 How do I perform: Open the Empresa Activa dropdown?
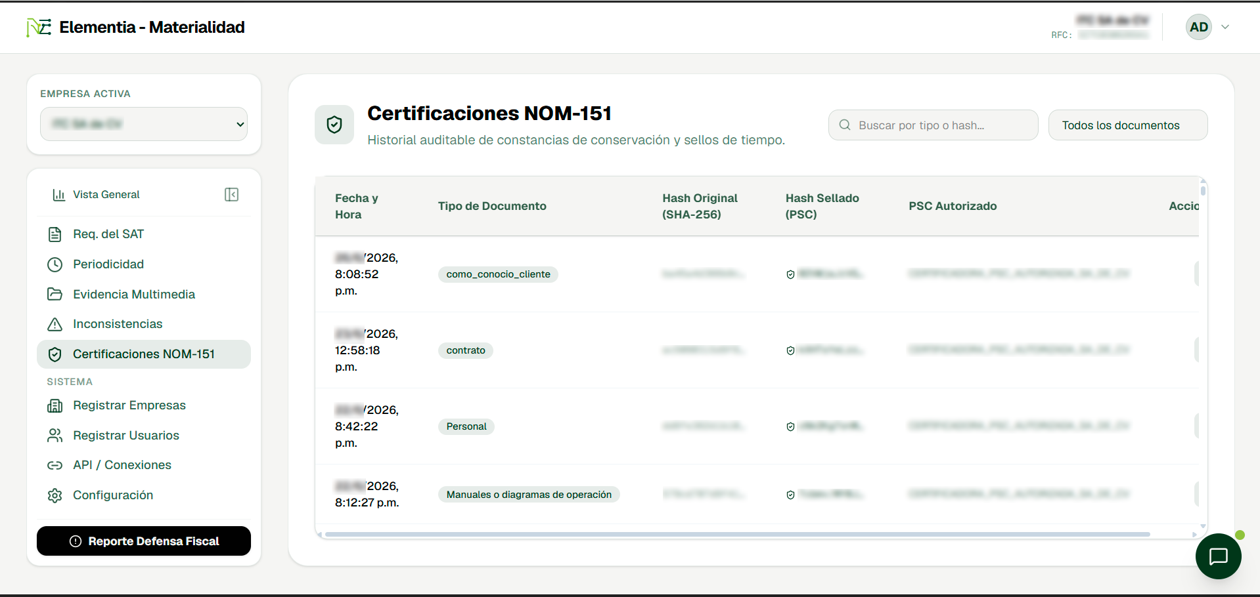coord(144,124)
